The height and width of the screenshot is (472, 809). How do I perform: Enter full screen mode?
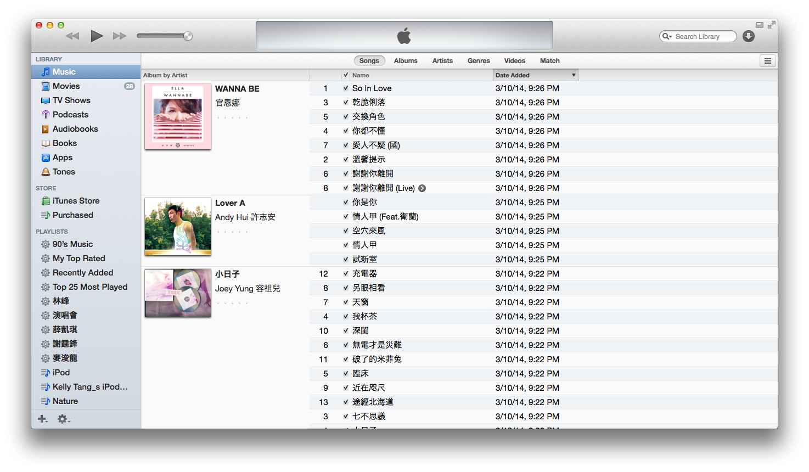[771, 25]
